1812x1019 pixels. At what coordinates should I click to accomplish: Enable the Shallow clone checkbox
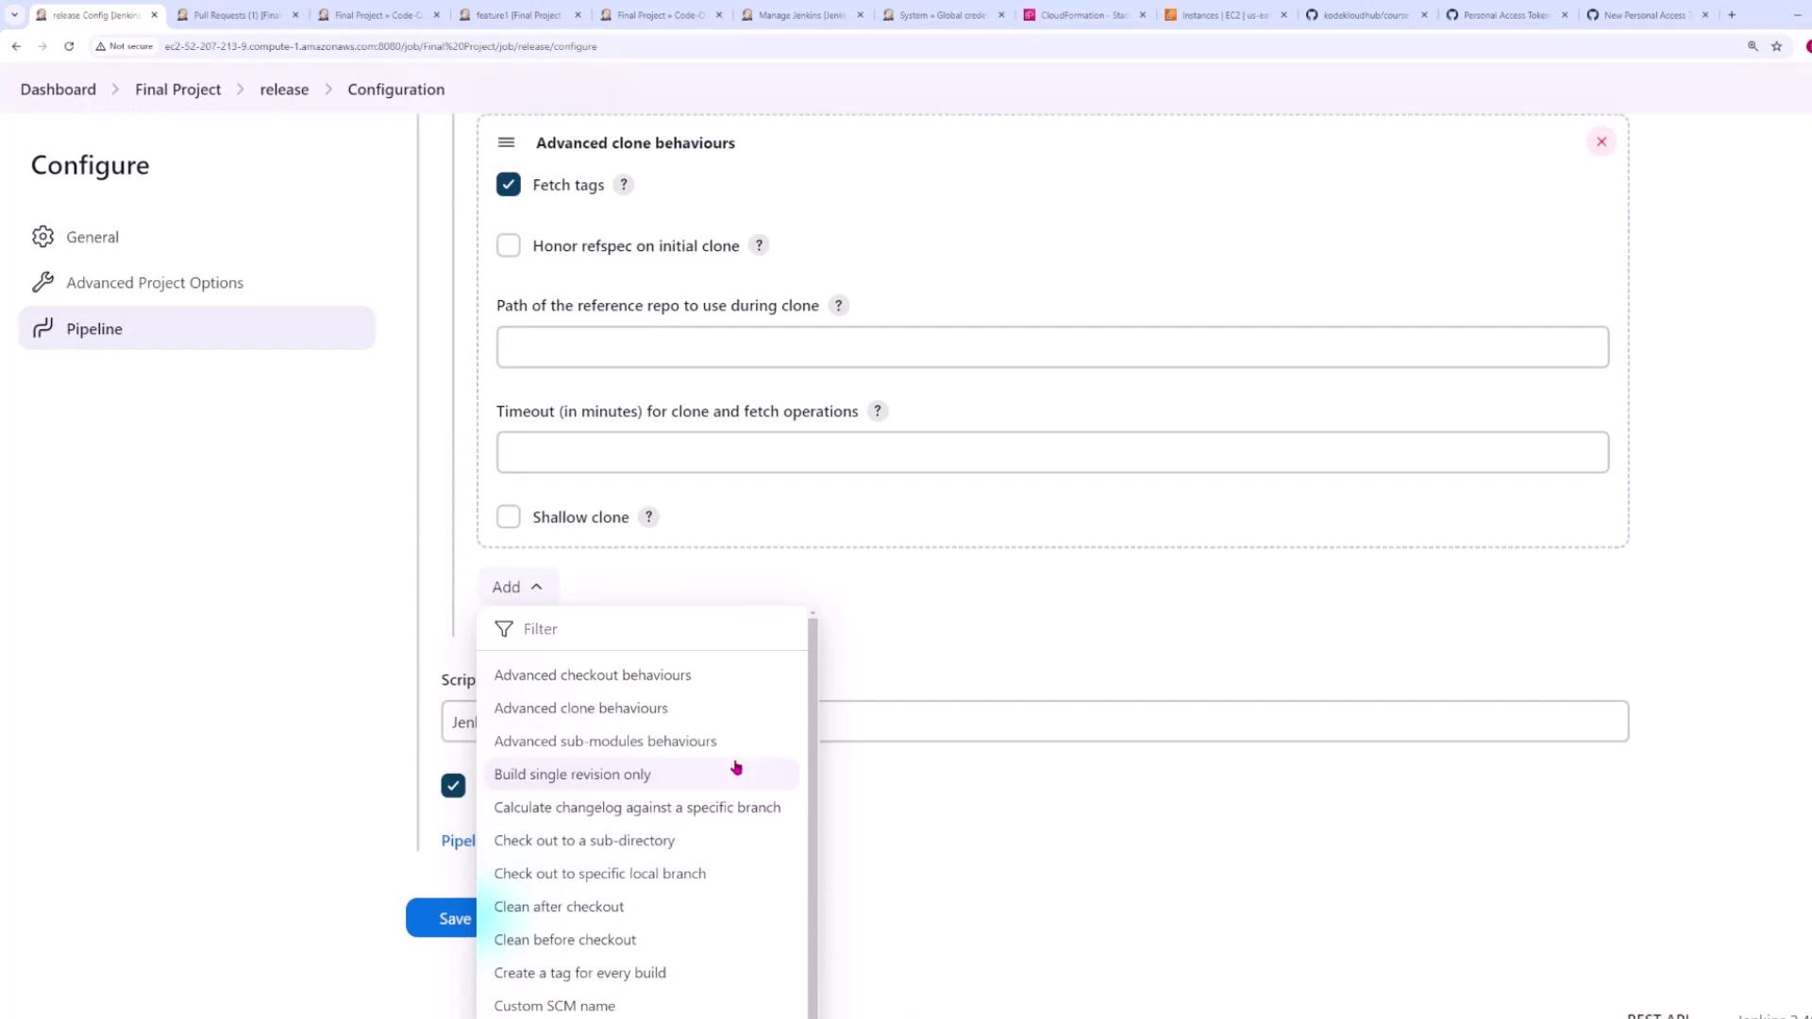pyautogui.click(x=508, y=517)
